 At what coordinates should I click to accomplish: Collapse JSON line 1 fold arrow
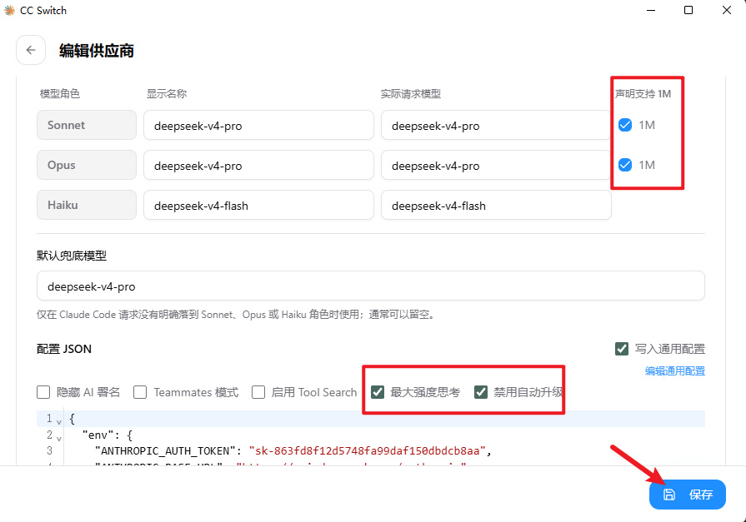coord(59,422)
